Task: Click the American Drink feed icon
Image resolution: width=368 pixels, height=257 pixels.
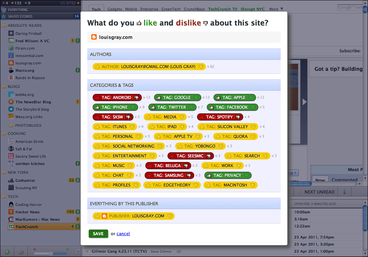Action: (x=11, y=141)
